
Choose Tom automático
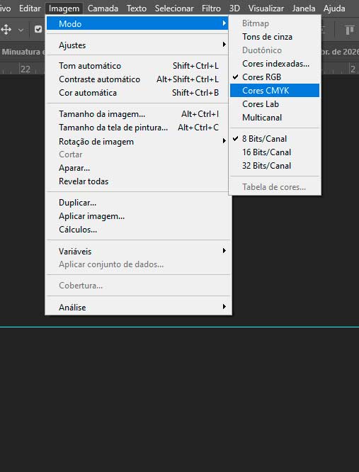point(137,66)
